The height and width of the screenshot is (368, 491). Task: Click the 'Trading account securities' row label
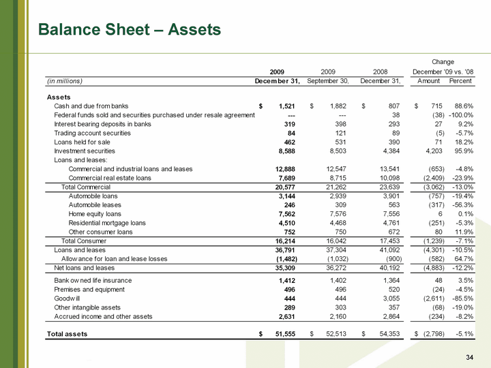coord(92,134)
